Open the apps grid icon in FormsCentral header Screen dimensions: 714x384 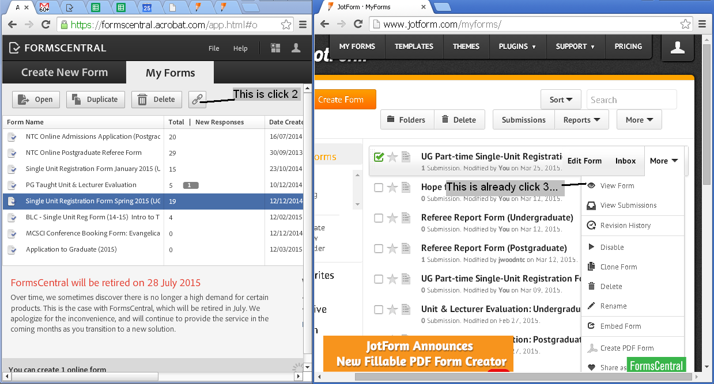coord(276,48)
